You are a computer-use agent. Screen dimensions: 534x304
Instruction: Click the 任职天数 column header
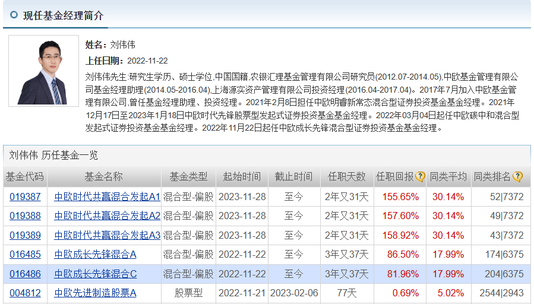[x=347, y=177]
